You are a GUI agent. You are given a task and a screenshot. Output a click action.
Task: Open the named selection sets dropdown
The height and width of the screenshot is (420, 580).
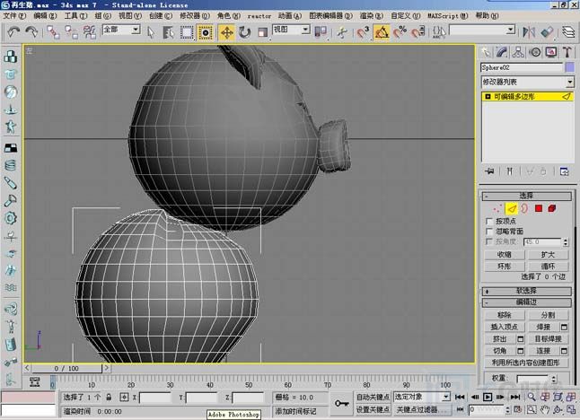click(482, 30)
